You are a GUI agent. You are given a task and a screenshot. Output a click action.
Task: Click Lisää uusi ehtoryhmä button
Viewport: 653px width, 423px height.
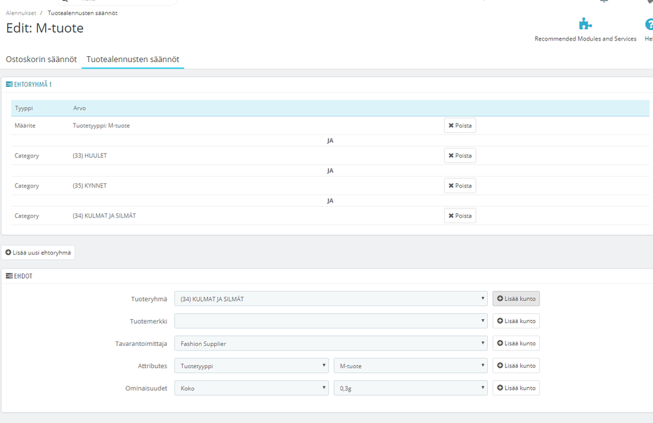(39, 253)
